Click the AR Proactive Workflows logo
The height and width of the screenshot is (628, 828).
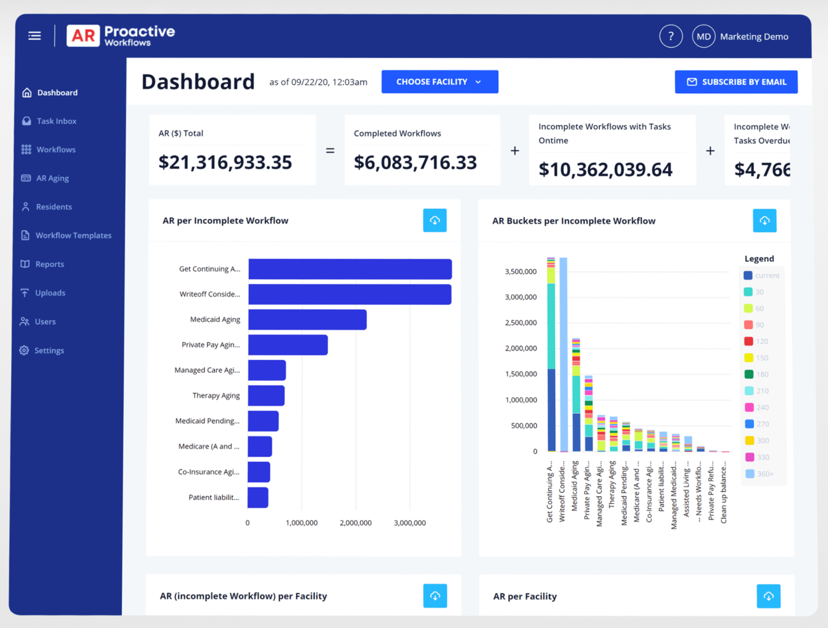(x=121, y=36)
